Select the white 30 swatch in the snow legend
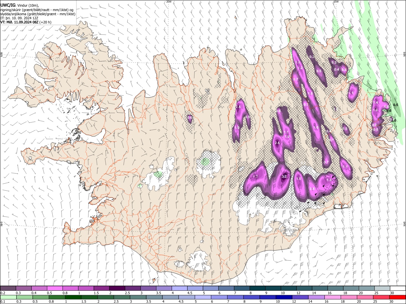 coord(397,288)
